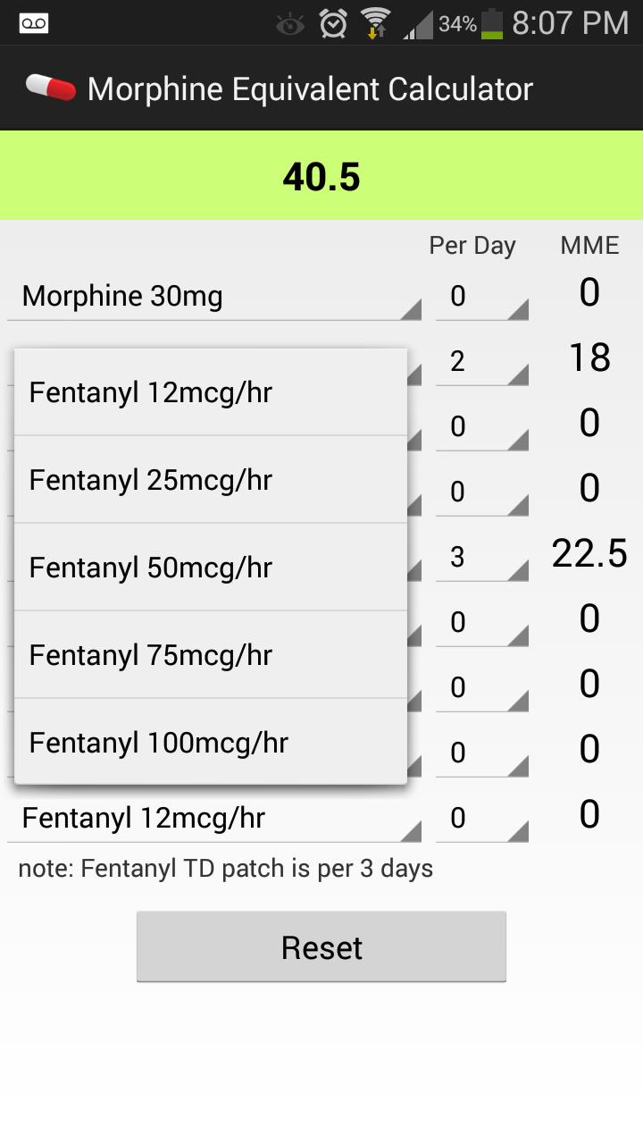The width and height of the screenshot is (643, 1144).
Task: Pick Fentanyl 50mcg/hr from the list
Action: click(211, 568)
